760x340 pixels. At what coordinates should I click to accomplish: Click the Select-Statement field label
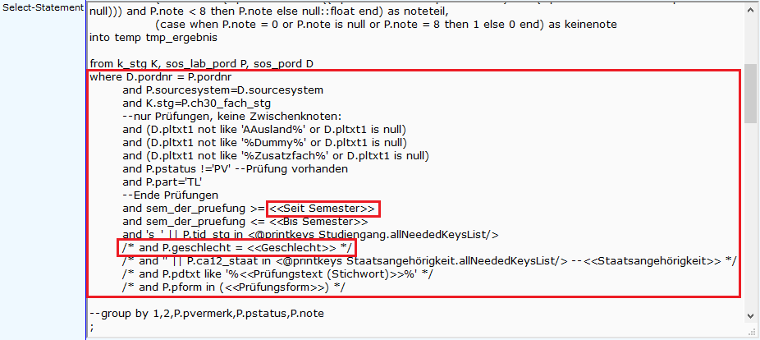[43, 7]
